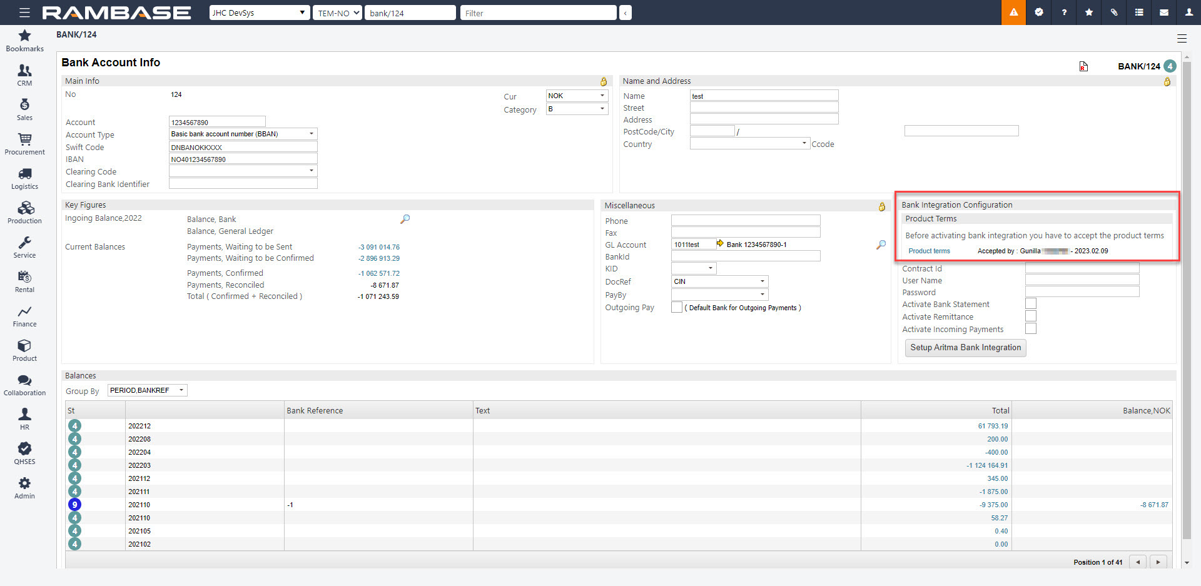This screenshot has width=1201, height=586.
Task: Click the lock icon in Name and Address header
Action: tap(1167, 81)
